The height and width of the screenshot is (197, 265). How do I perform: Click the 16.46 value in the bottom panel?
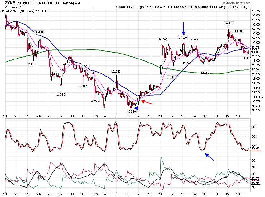(256, 183)
